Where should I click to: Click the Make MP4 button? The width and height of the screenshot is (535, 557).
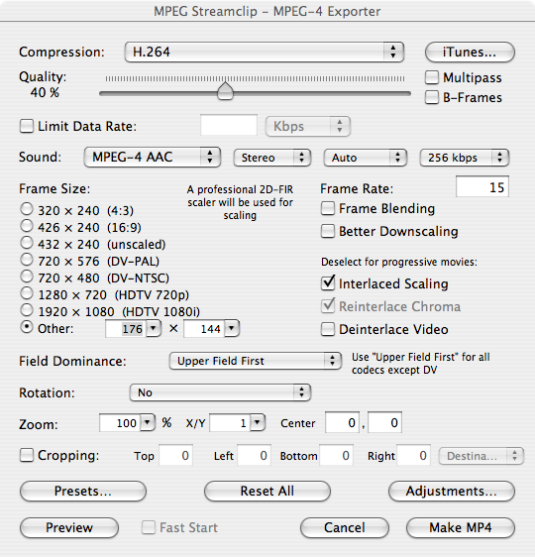pyautogui.click(x=461, y=528)
